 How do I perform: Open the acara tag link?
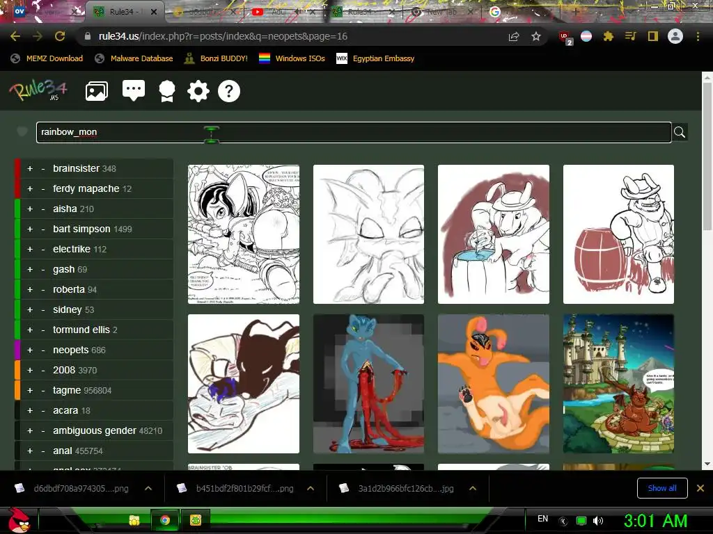(65, 410)
